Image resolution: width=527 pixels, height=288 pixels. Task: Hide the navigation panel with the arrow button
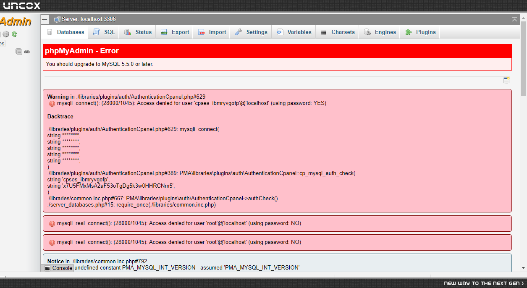[45, 19]
